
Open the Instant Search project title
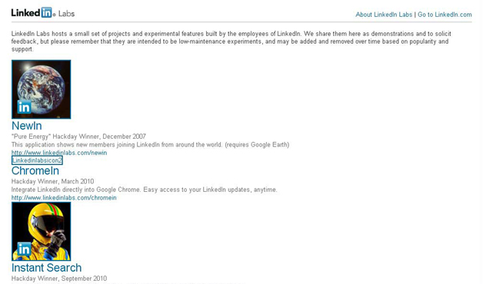point(46,268)
